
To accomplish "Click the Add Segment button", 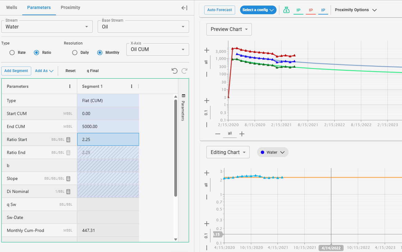I will pos(16,71).
